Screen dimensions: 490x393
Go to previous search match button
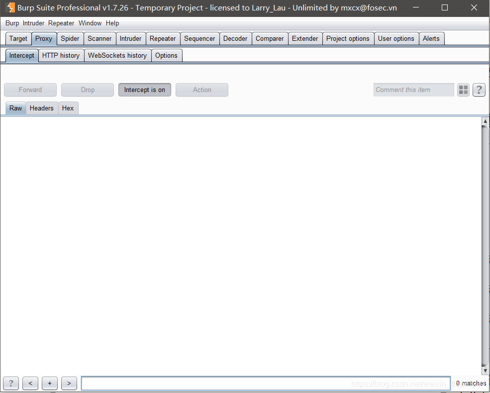(x=30, y=383)
